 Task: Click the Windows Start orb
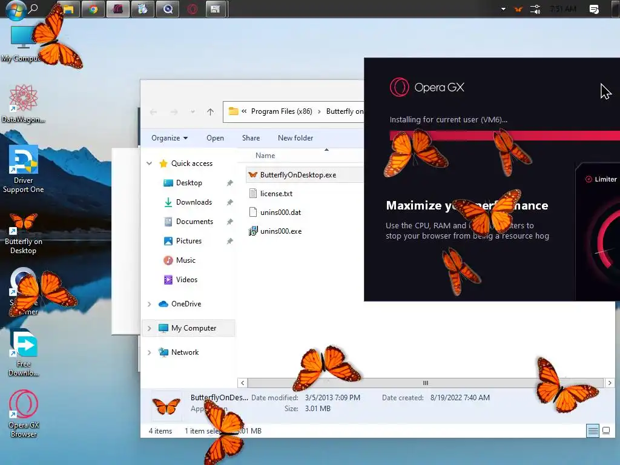point(15,9)
